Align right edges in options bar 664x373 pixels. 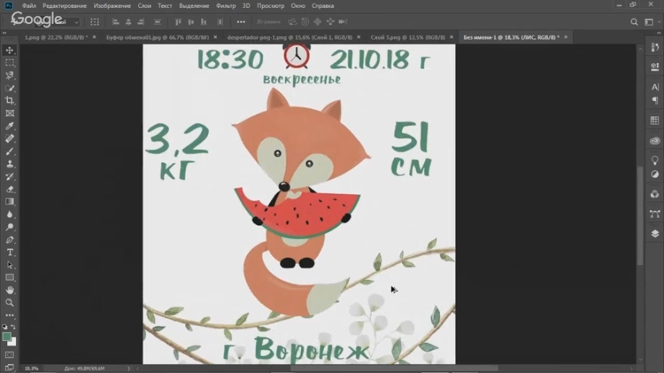coord(141,22)
